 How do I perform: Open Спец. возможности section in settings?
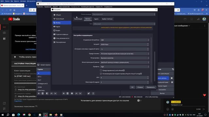(x=62, y=38)
